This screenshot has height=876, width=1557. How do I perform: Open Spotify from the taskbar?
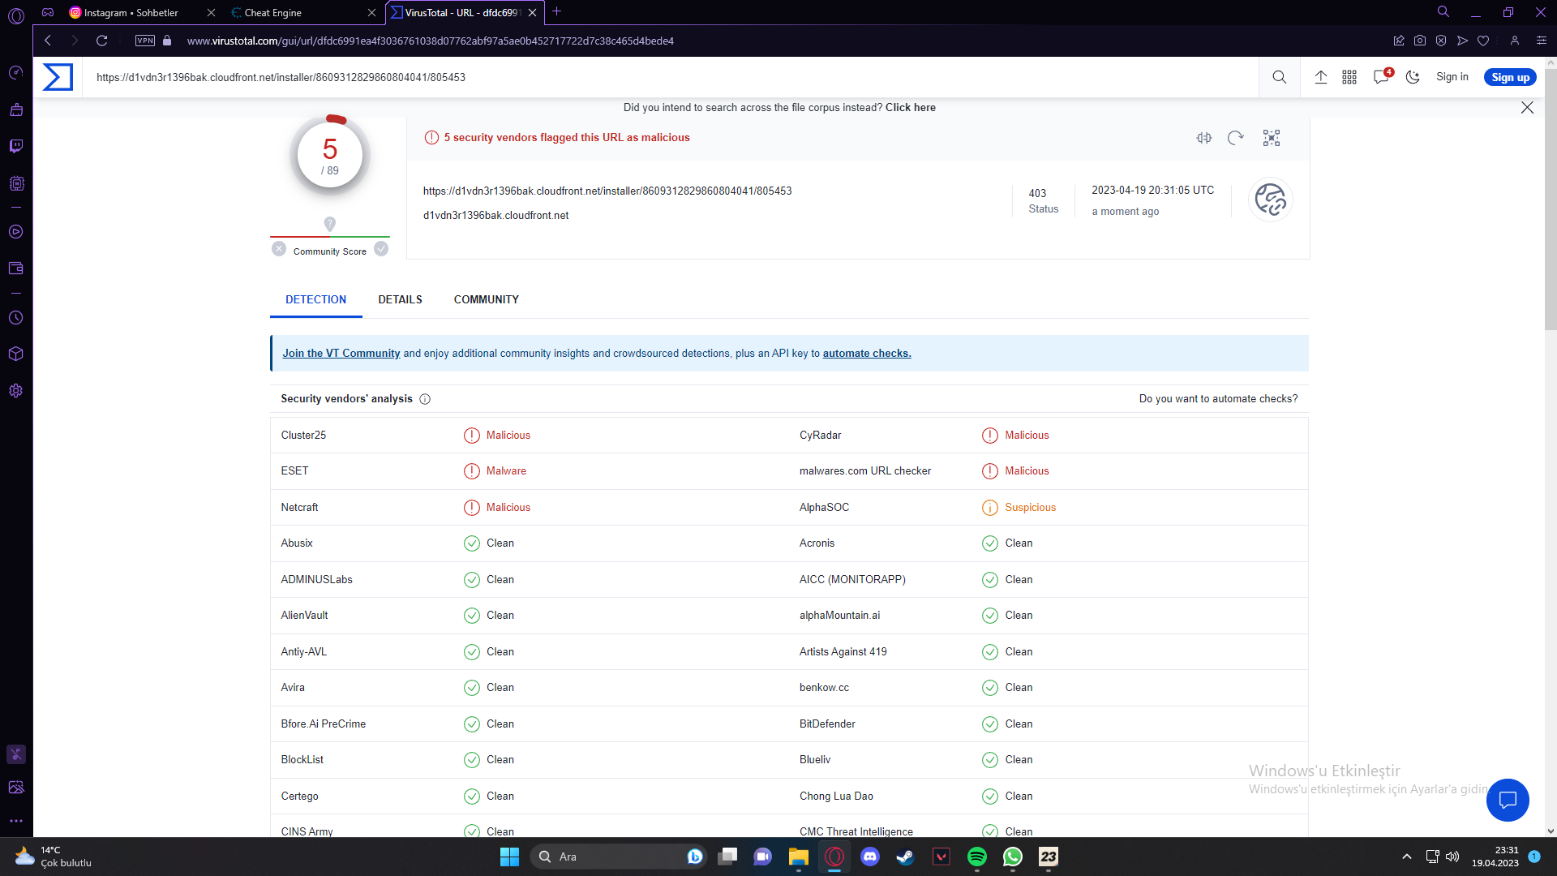pyautogui.click(x=976, y=857)
